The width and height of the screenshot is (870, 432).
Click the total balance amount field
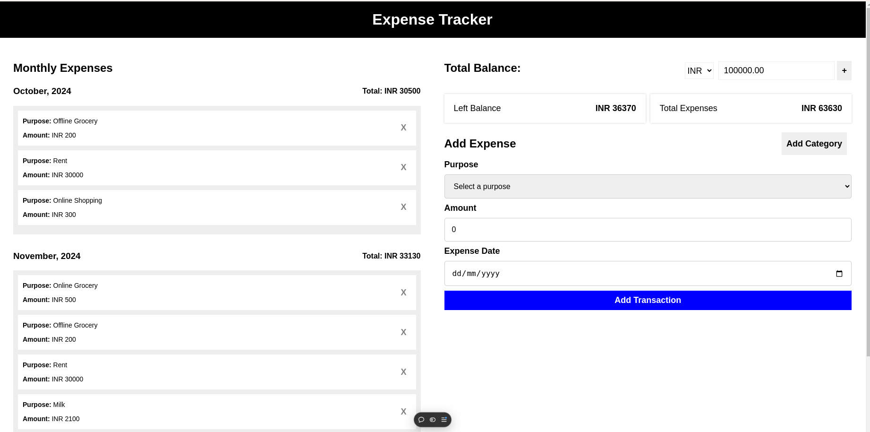(x=776, y=70)
